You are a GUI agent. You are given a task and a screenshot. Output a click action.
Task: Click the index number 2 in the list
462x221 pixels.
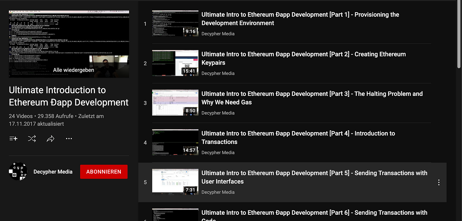145,63
